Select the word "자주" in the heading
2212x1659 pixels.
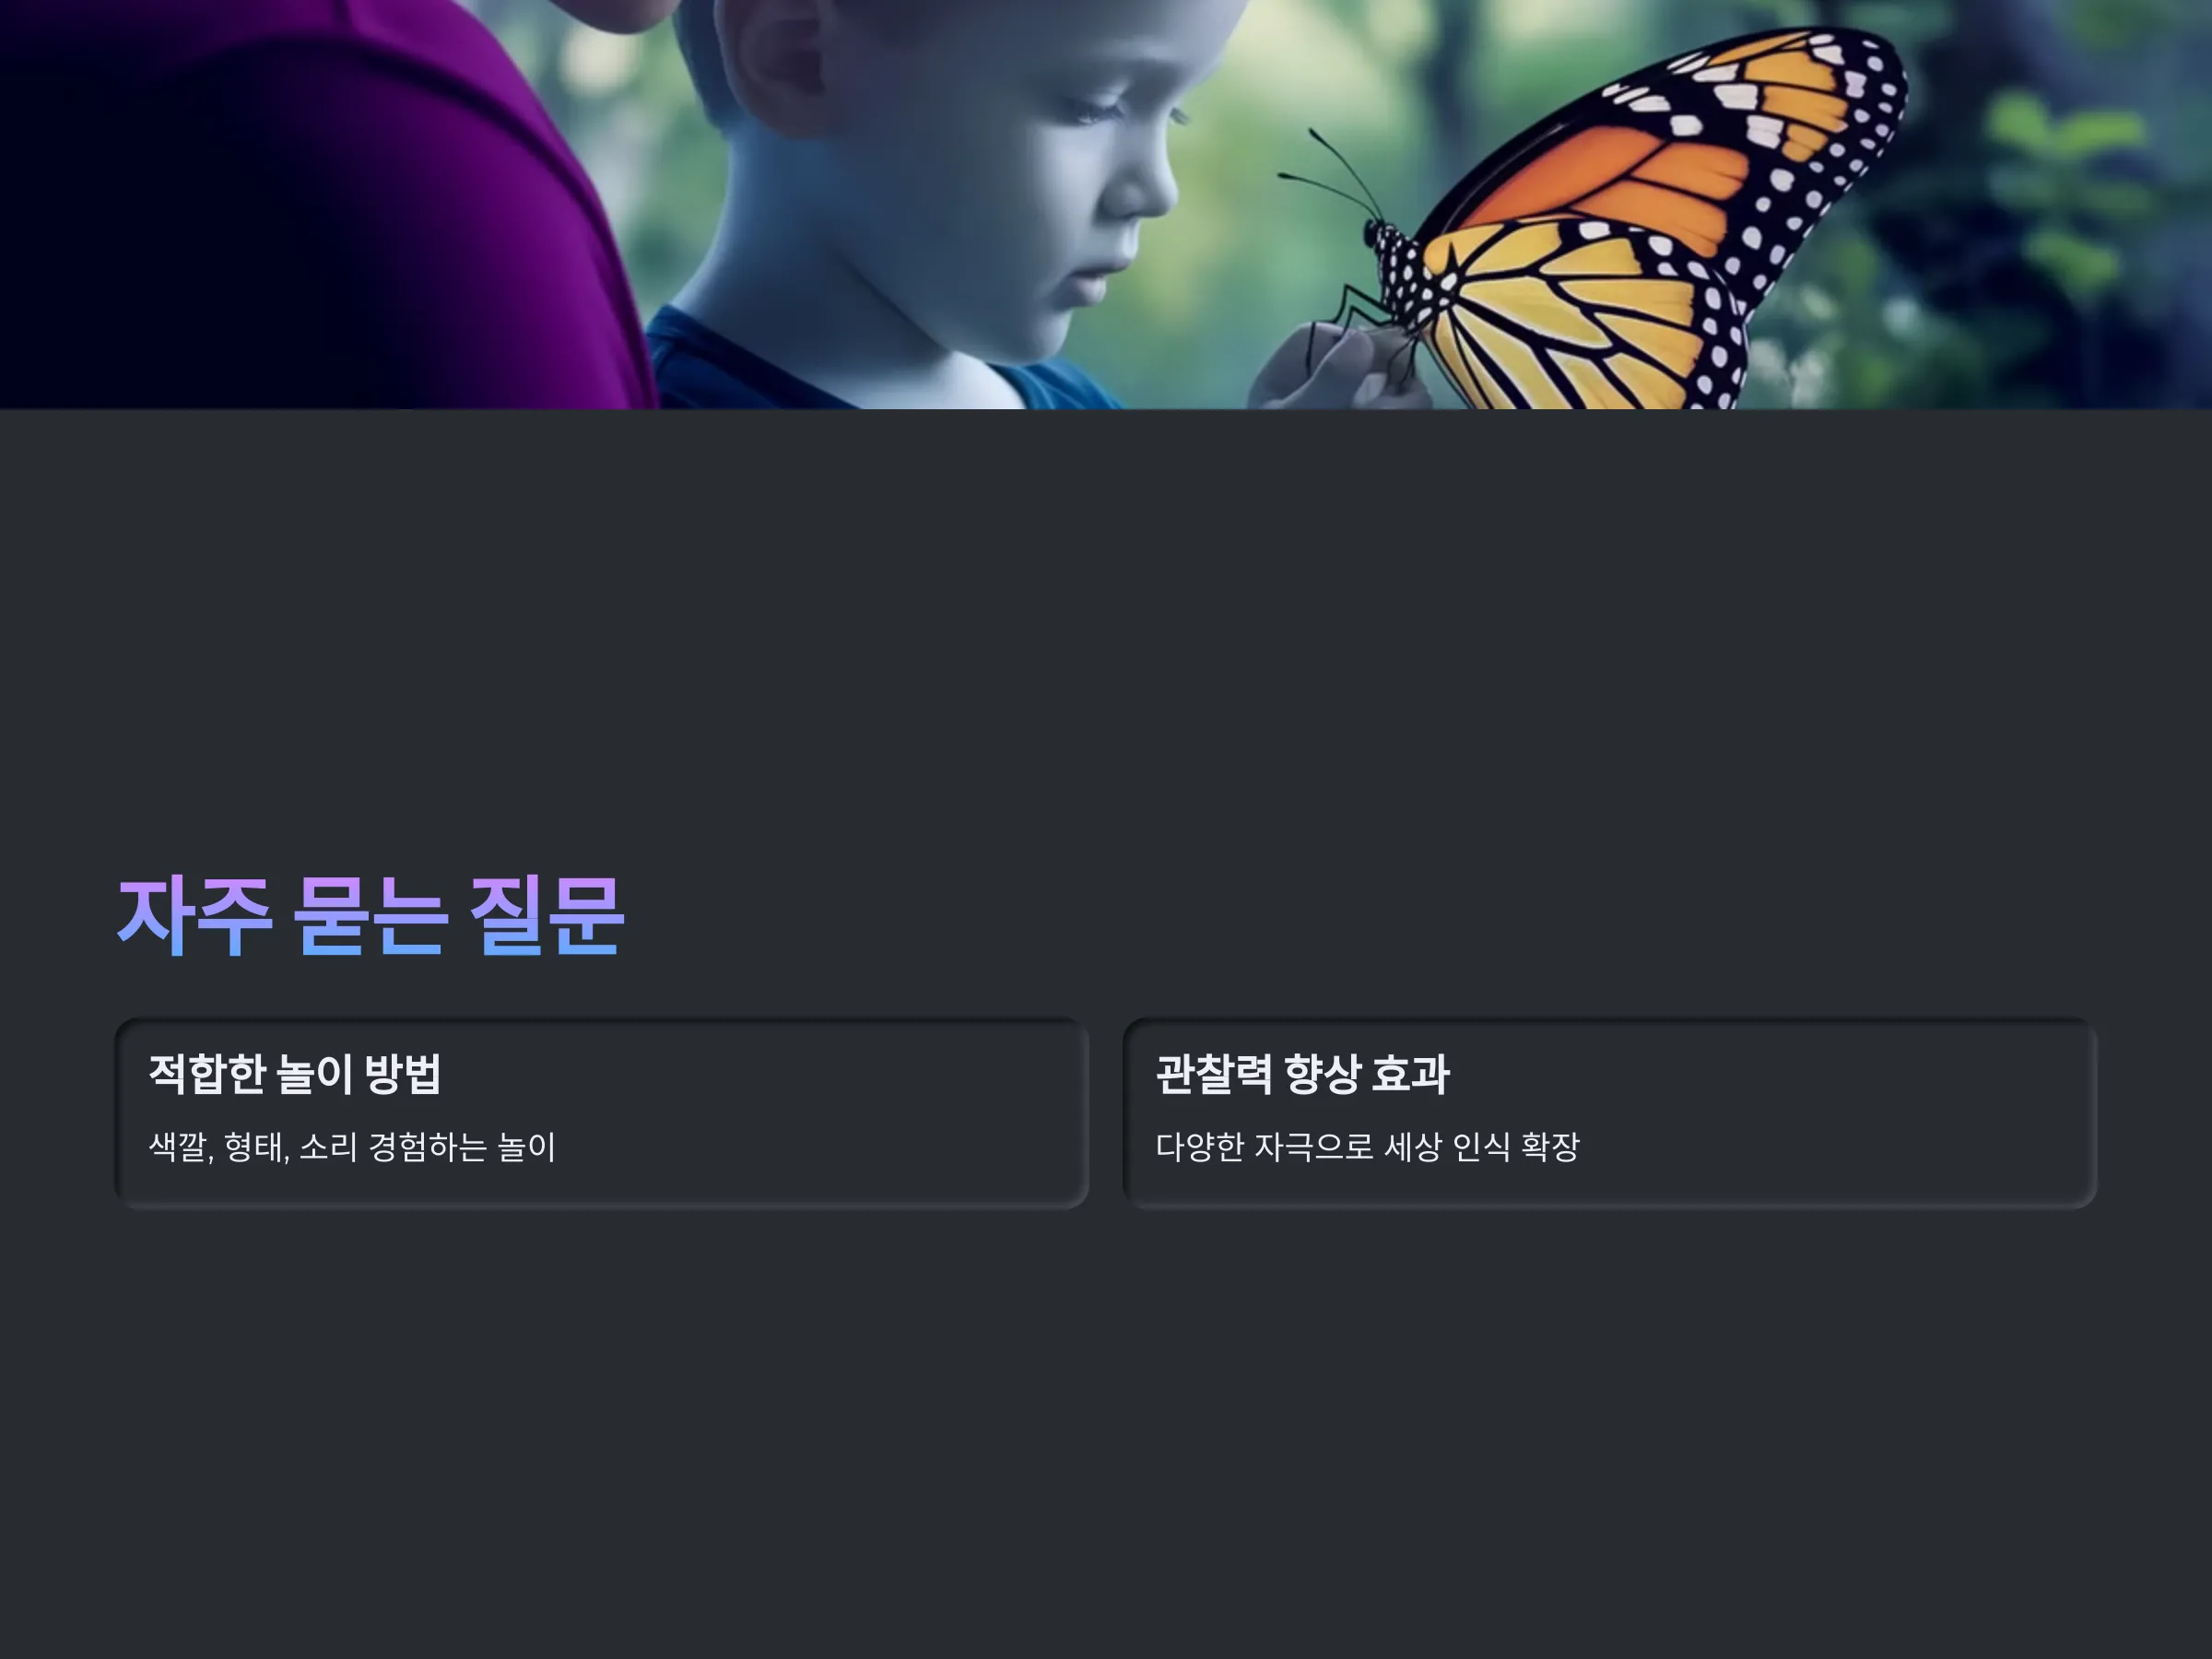pos(195,916)
